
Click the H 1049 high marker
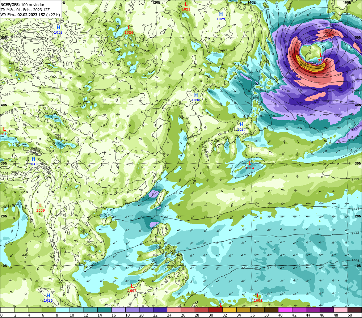point(33,161)
